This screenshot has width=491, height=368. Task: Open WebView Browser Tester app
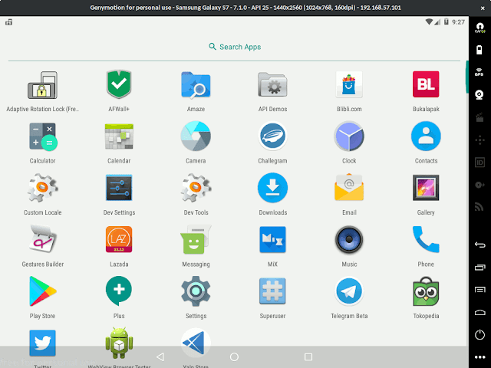click(119, 343)
